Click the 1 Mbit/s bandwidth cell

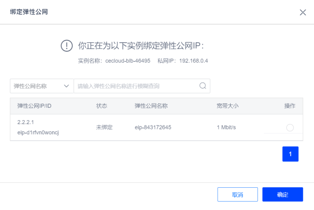click(226, 127)
